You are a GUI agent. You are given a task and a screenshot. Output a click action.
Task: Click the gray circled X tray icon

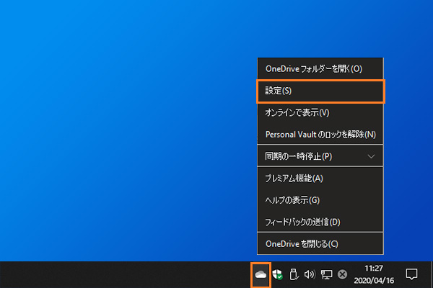342,274
